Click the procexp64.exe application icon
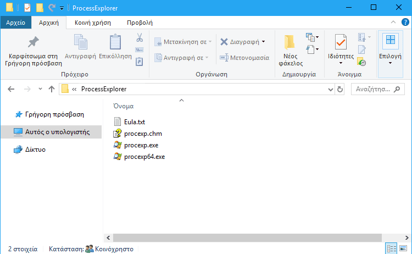Viewport: 412px width, 254px height. 118,157
